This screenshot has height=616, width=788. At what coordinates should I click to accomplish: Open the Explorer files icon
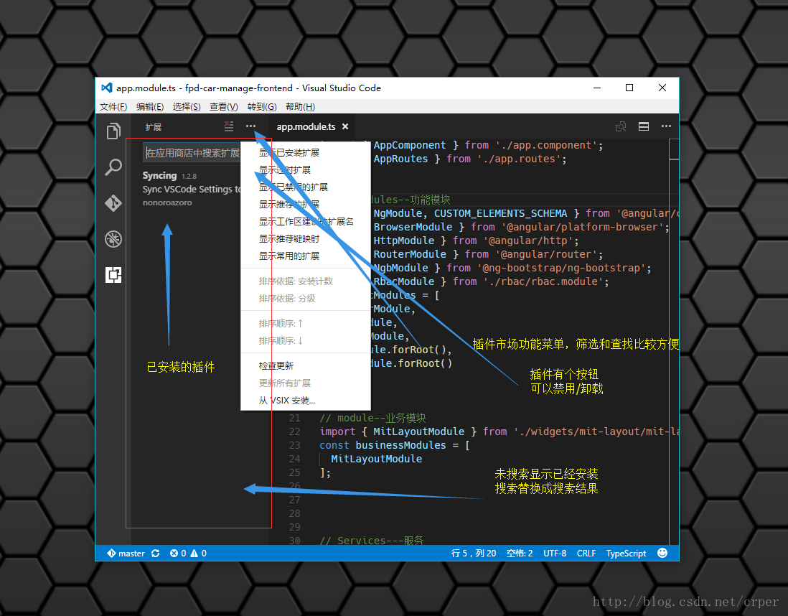point(113,131)
